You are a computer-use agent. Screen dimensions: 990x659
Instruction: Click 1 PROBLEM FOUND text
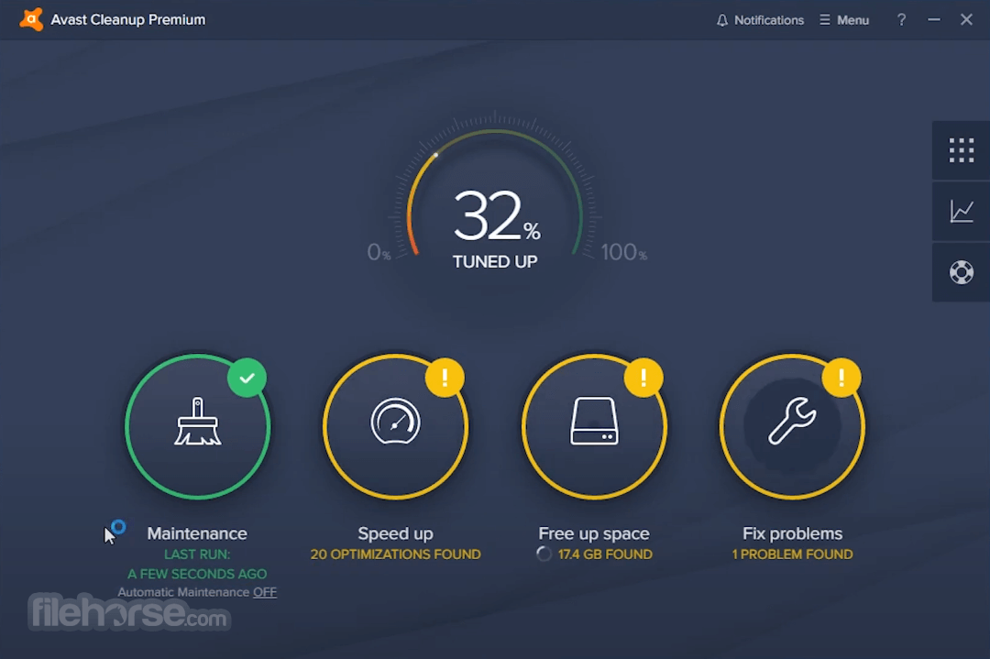[792, 555]
